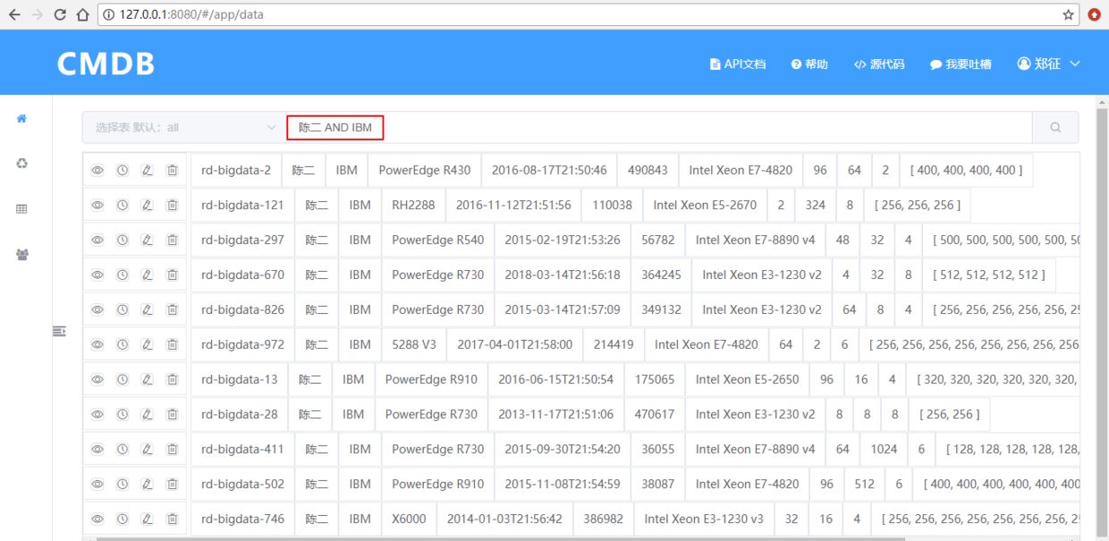Select the RH2288 model cell
The image size is (1109, 541).
tap(413, 205)
